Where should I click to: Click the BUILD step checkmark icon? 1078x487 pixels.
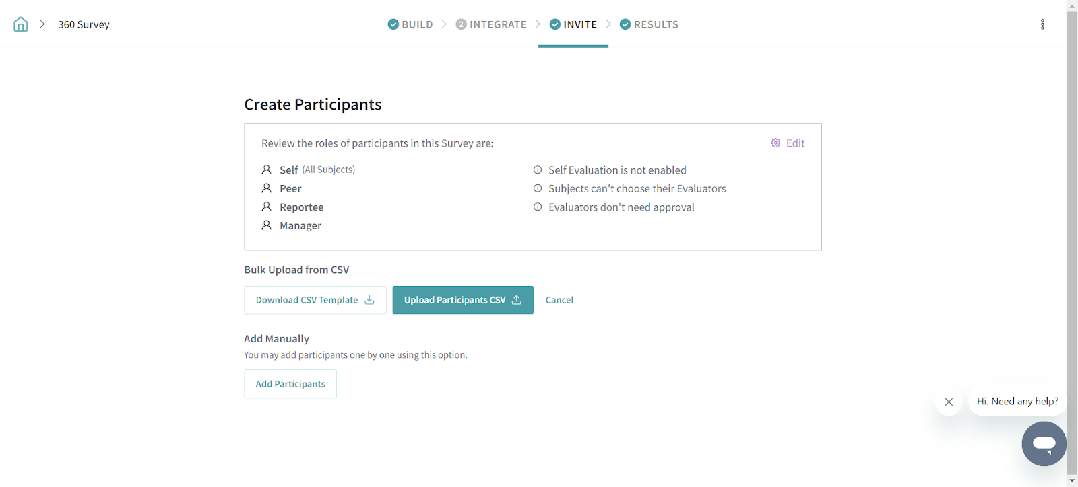393,24
